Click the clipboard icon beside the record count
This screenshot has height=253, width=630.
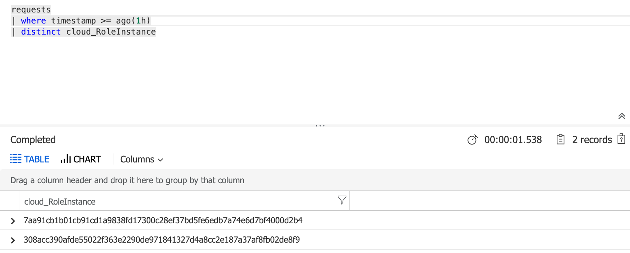560,139
